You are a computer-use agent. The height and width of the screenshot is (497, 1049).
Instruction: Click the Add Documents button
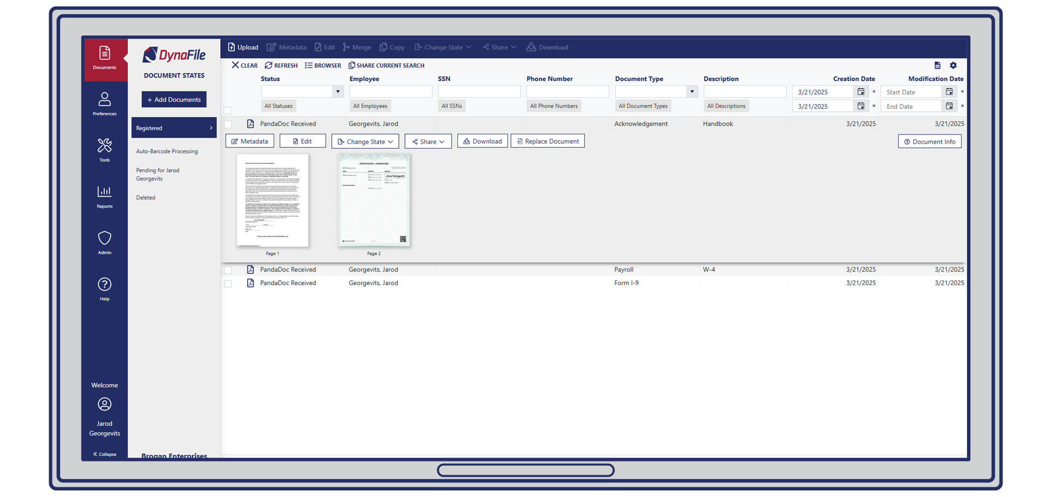[x=174, y=99]
